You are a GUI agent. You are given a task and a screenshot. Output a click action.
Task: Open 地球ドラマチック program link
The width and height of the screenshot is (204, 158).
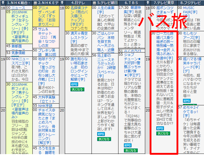point(47,71)
